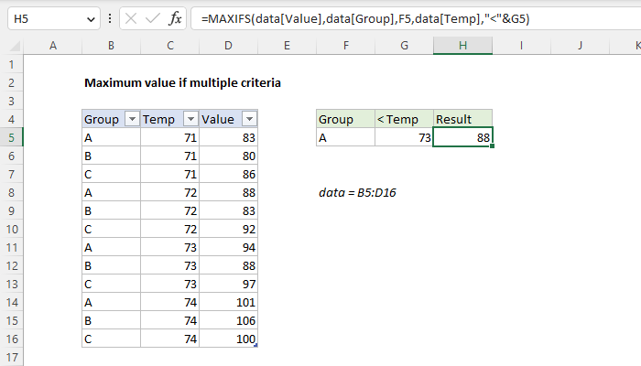Select Group cell B in row 9

pyautogui.click(x=111, y=210)
